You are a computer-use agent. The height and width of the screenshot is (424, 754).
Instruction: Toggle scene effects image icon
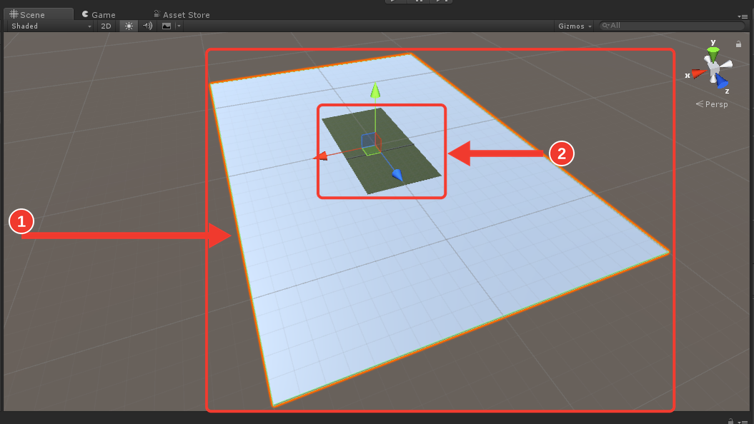click(167, 26)
